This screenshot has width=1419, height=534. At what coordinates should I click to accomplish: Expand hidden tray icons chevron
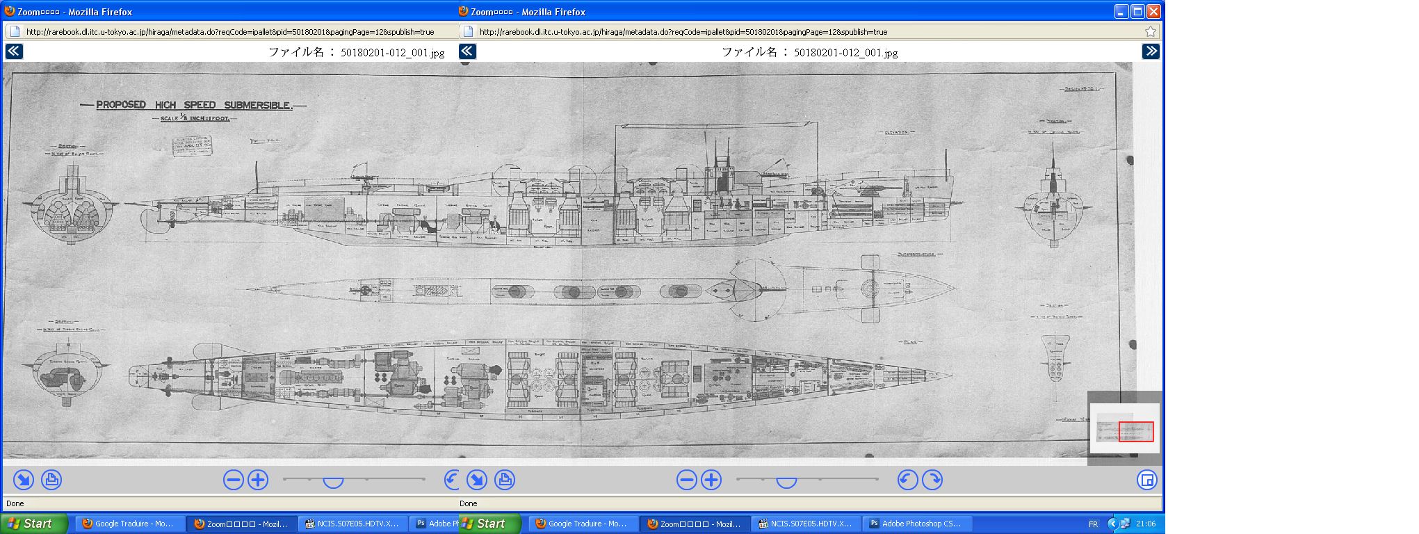click(x=1112, y=524)
